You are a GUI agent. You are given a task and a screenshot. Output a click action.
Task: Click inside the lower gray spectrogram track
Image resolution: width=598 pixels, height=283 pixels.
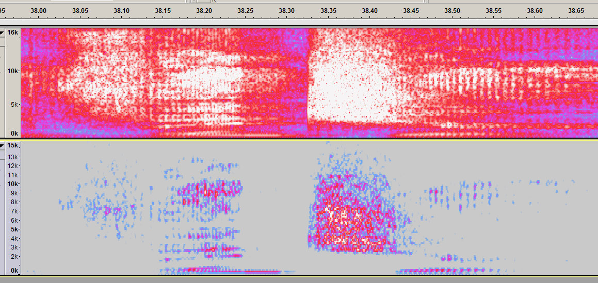(309, 208)
